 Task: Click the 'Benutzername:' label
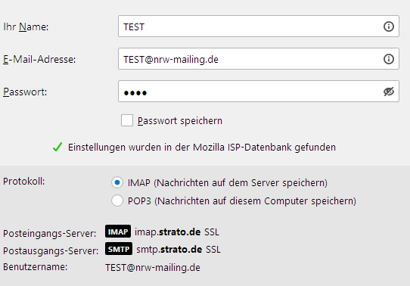pyautogui.click(x=36, y=267)
